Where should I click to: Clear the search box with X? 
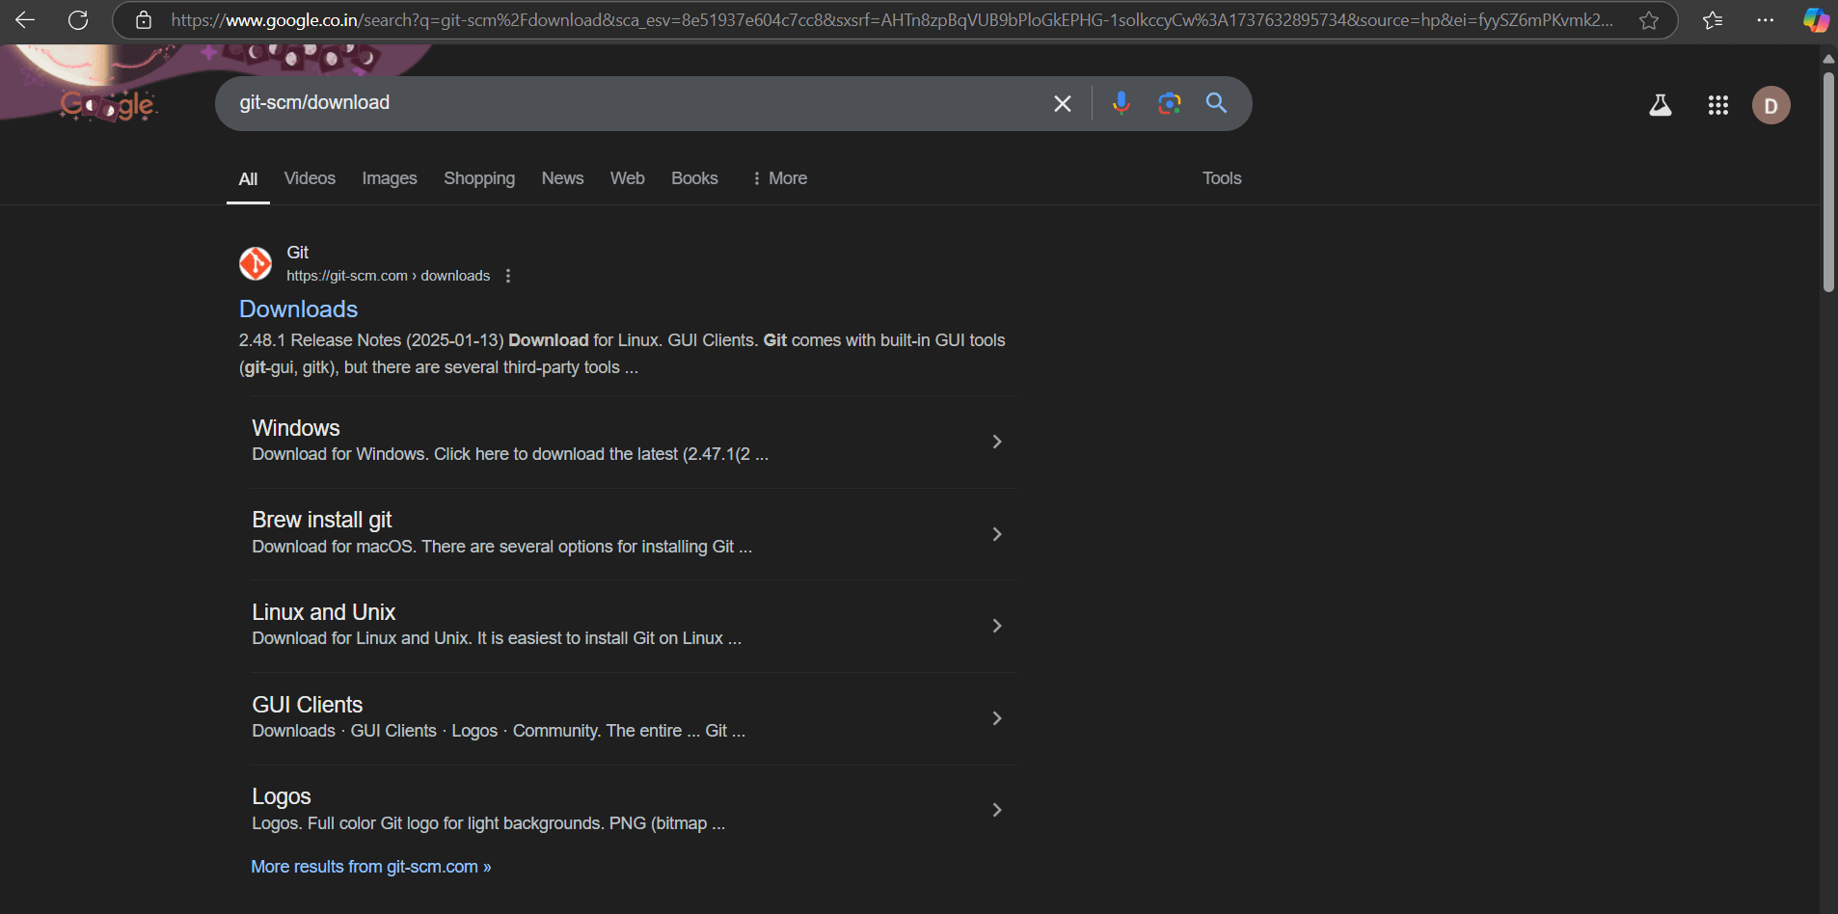[1062, 103]
